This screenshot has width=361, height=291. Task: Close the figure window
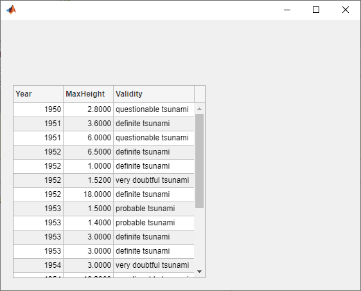pyautogui.click(x=346, y=10)
